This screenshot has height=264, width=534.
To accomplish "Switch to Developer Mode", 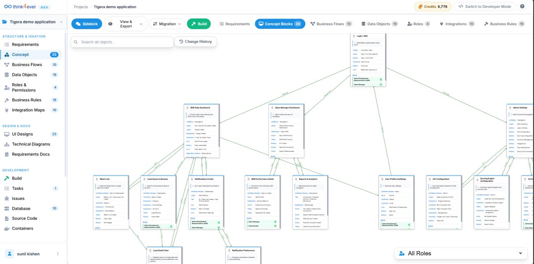I will point(485,7).
